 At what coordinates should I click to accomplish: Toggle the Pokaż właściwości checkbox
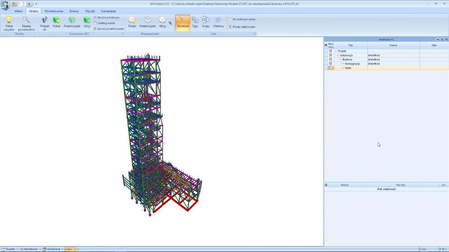coord(230,27)
